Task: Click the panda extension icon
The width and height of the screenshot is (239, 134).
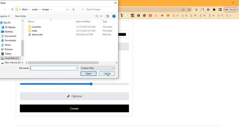Action: (196, 10)
